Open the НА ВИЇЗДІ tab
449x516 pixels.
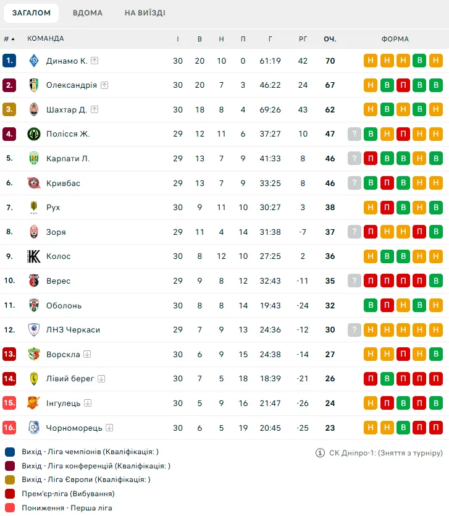pyautogui.click(x=145, y=13)
